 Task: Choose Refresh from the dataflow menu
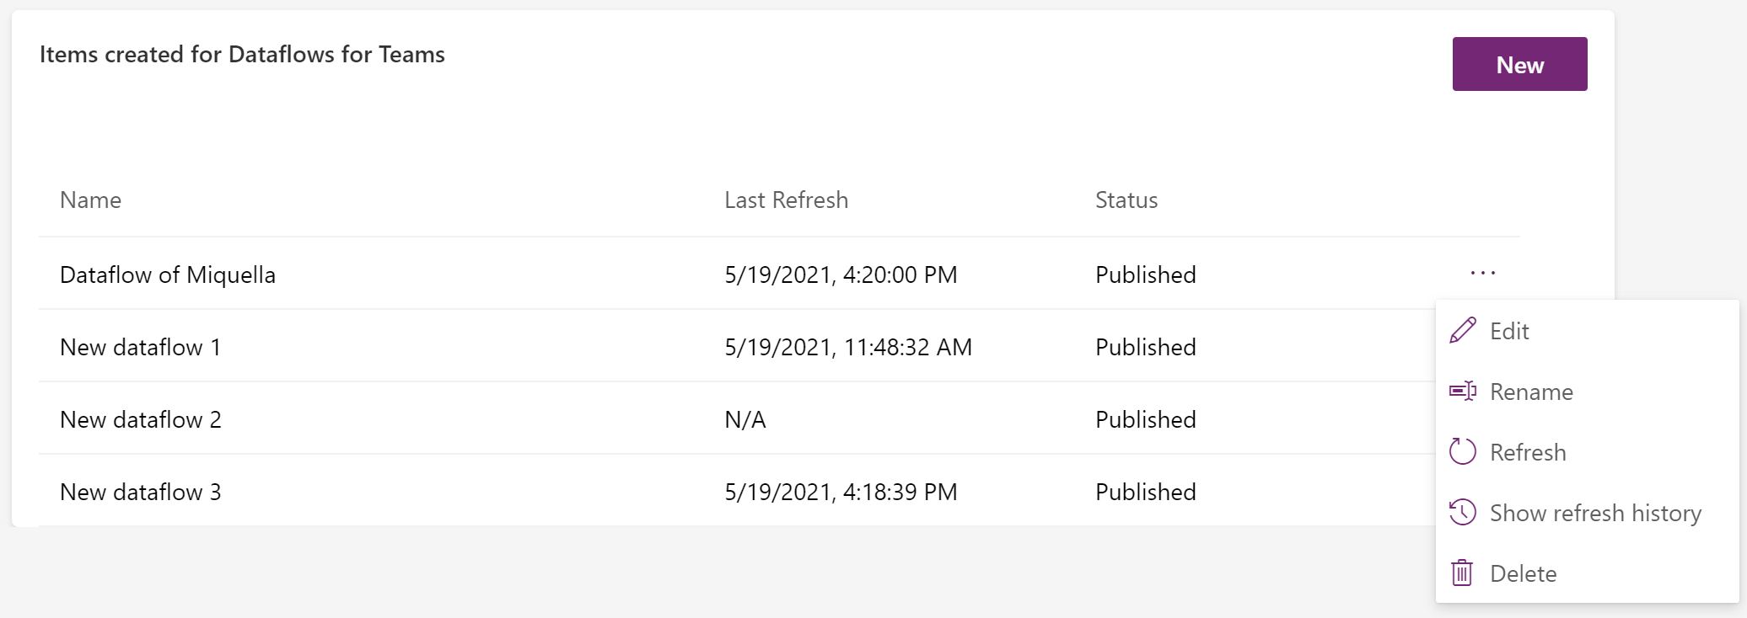coord(1529,451)
